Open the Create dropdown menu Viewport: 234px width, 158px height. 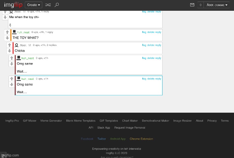pyautogui.click(x=33, y=5)
